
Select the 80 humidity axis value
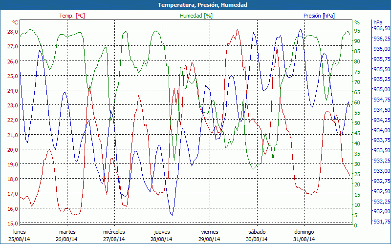point(357,61)
